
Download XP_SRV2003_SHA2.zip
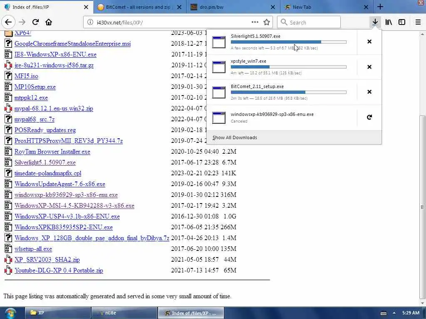[47, 260]
